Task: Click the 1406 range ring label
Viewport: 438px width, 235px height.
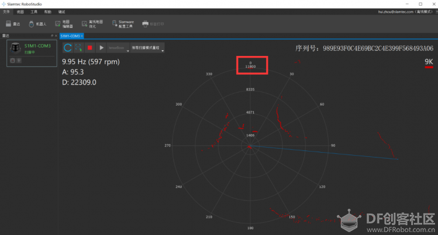Action: [x=250, y=135]
